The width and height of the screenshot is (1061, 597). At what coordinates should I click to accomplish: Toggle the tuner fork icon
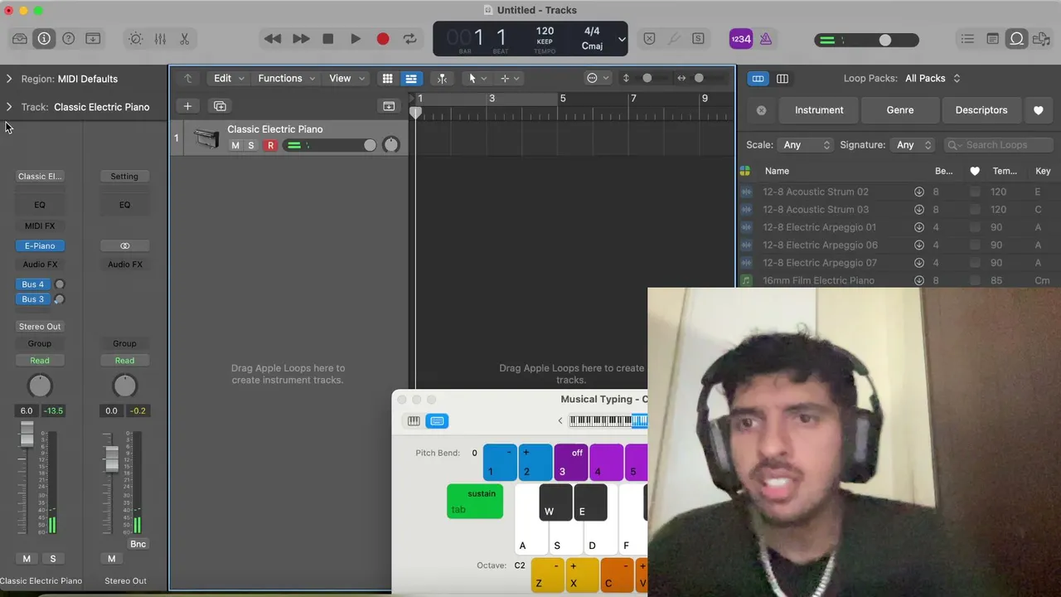tap(674, 39)
